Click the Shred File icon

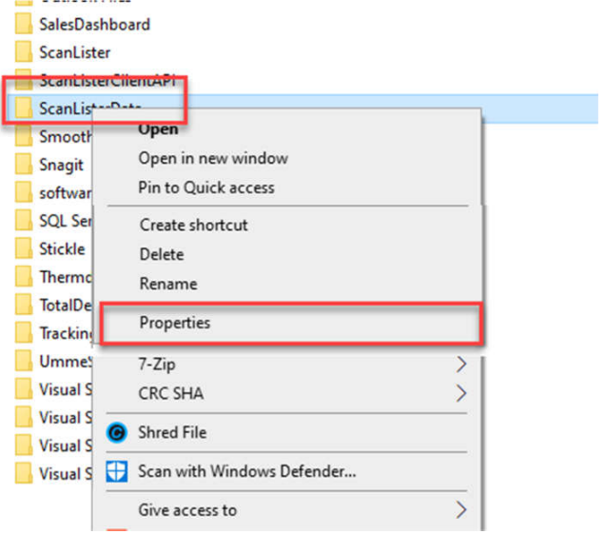[118, 433]
